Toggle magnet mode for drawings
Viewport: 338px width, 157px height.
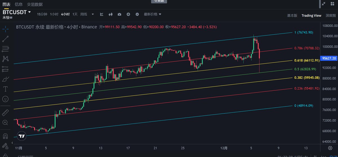[x=5, y=136]
